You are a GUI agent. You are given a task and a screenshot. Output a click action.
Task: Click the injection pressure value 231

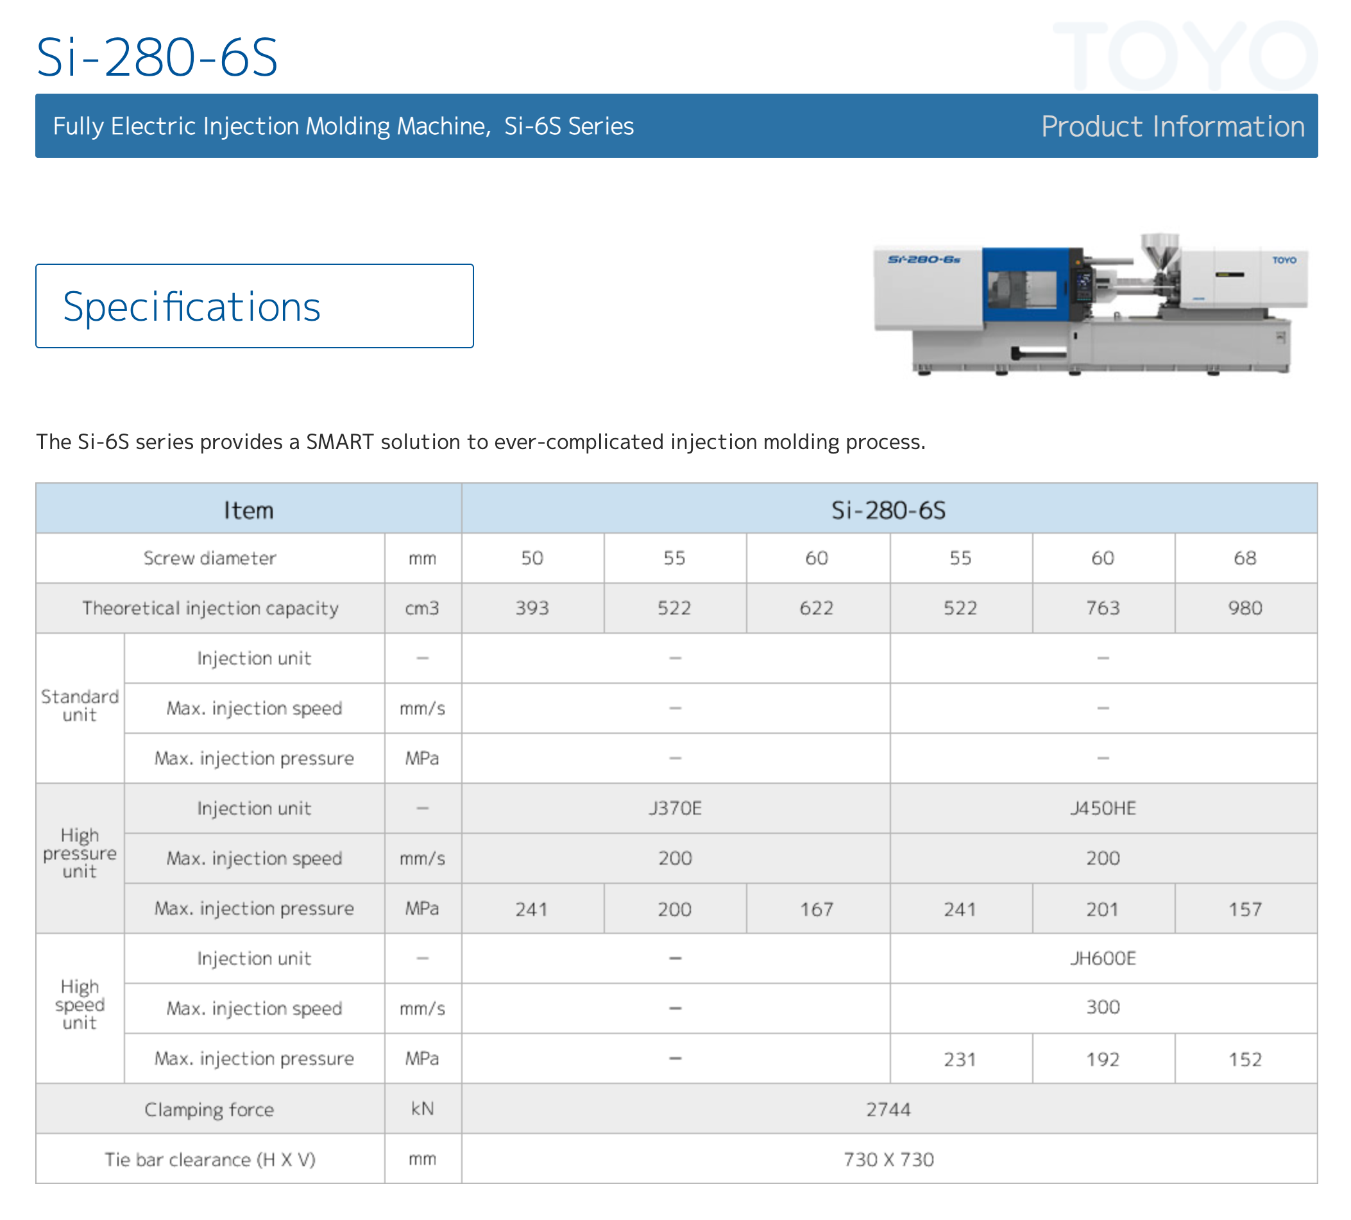(960, 1060)
